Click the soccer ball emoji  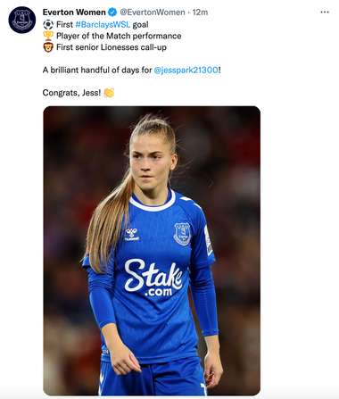point(48,24)
